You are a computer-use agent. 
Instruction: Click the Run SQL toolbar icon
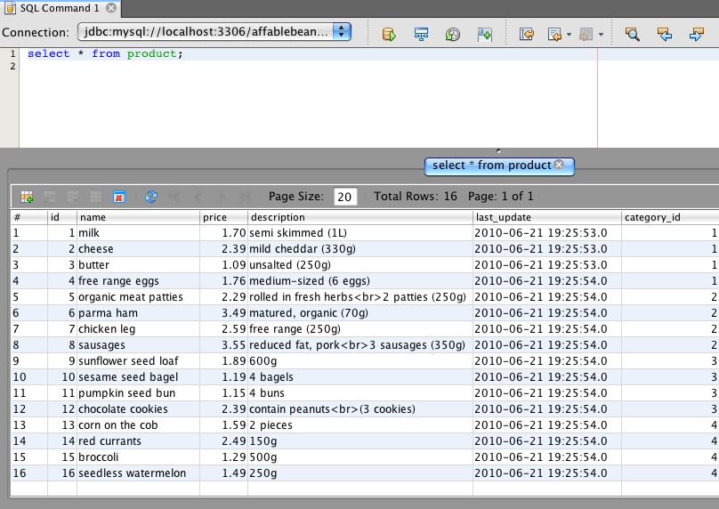(x=389, y=34)
